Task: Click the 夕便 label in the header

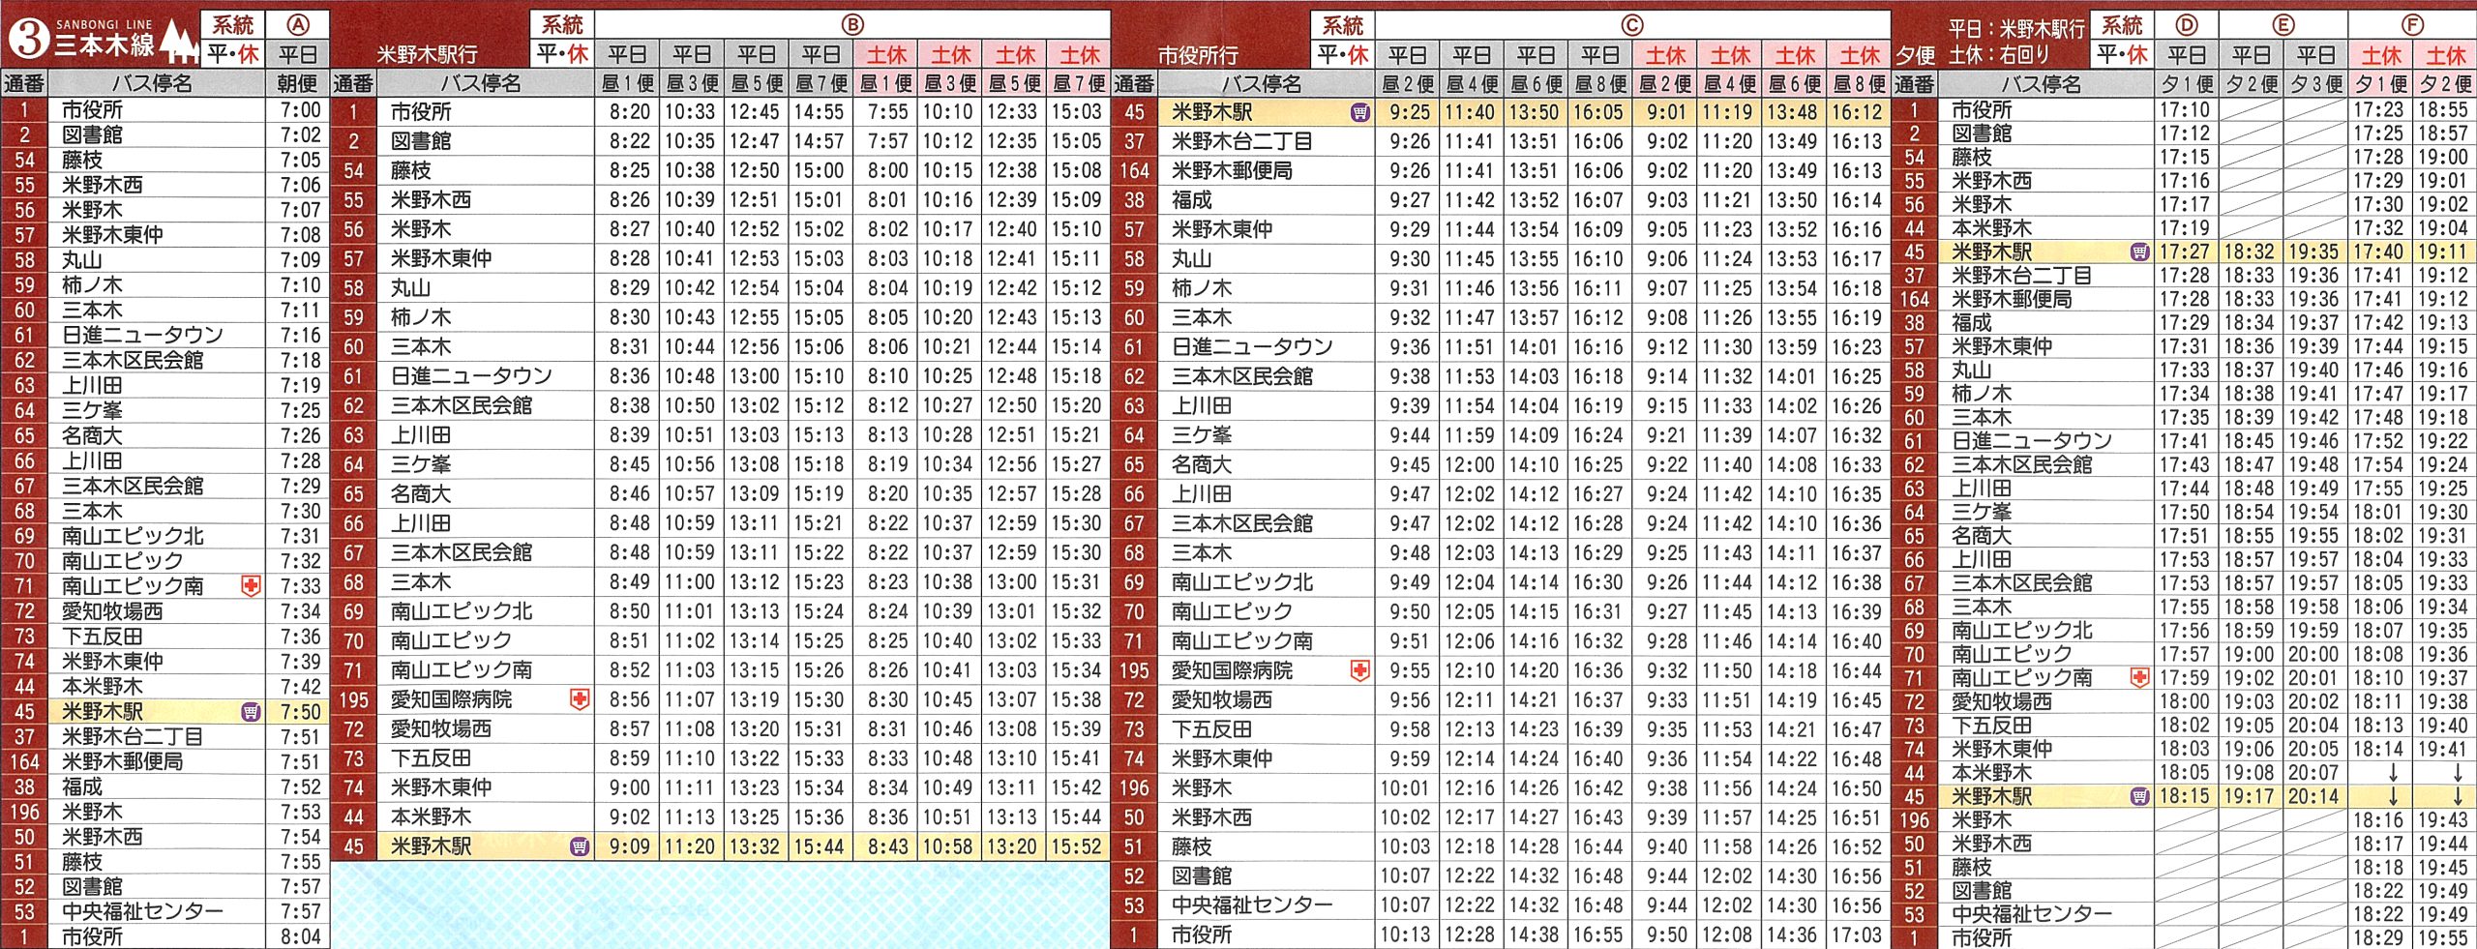Action: (x=1915, y=55)
